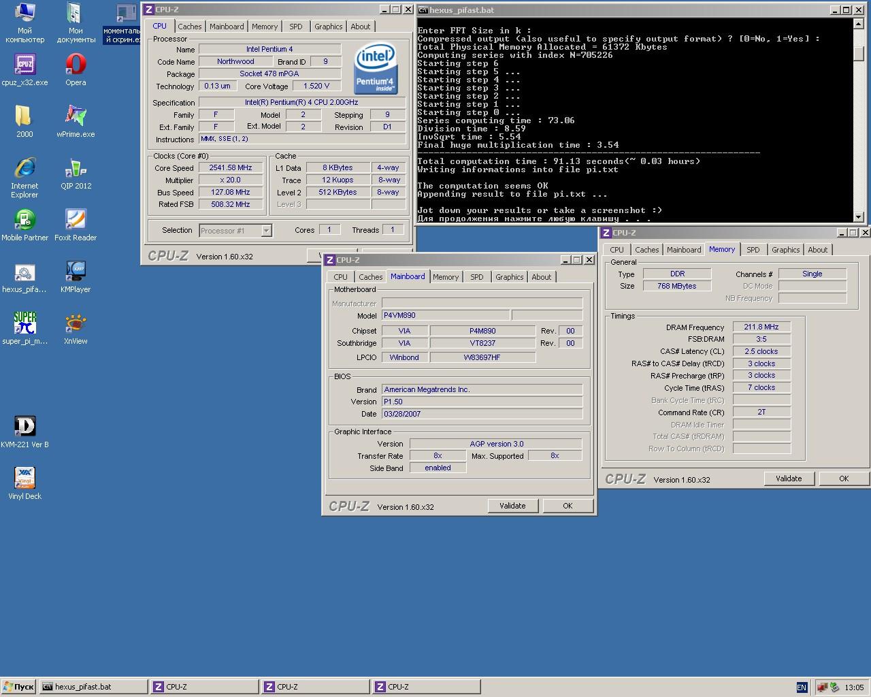Click the Rated FSB 508.32 MHz value
The image size is (871, 697).
click(231, 204)
